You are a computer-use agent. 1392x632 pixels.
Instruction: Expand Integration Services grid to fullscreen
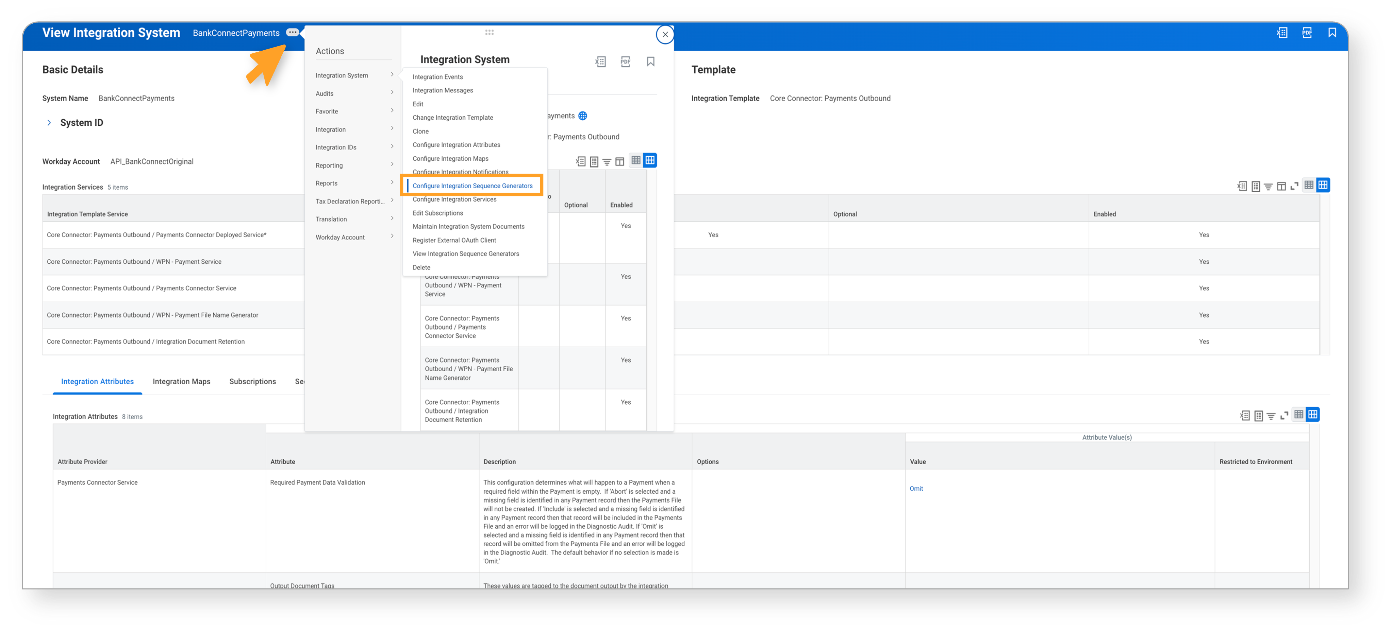(1294, 187)
